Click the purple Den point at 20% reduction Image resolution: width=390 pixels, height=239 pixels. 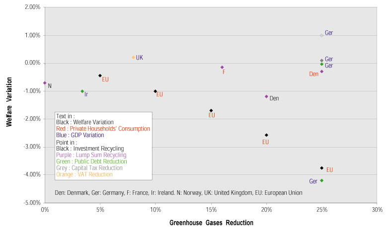pyautogui.click(x=266, y=96)
